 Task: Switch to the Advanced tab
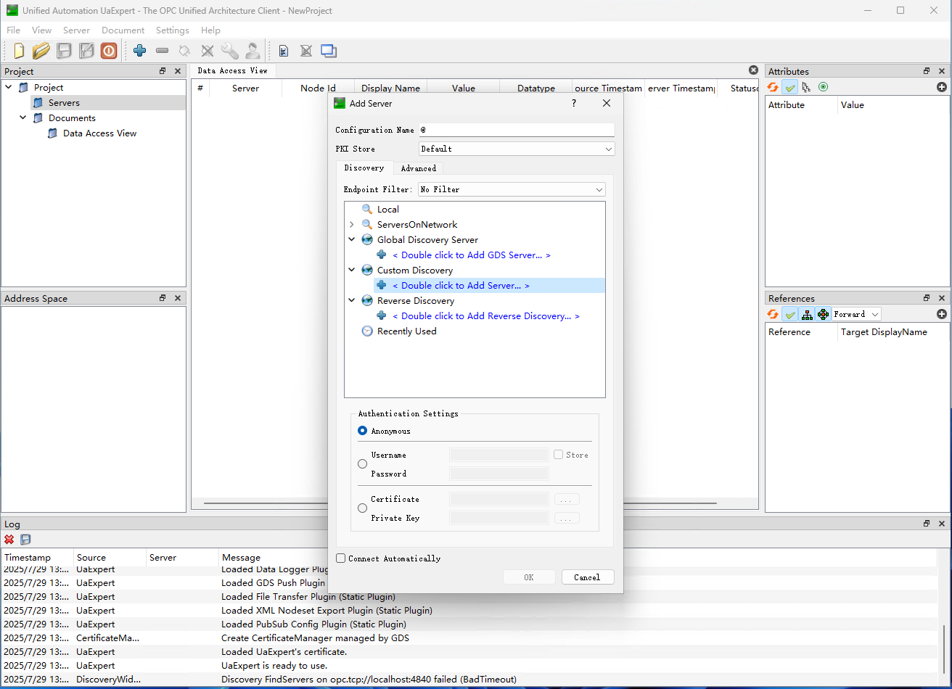click(x=419, y=168)
